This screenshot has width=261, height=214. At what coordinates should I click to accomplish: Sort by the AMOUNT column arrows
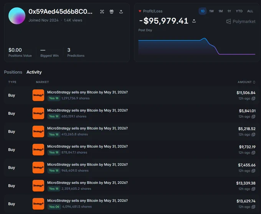[x=254, y=82]
